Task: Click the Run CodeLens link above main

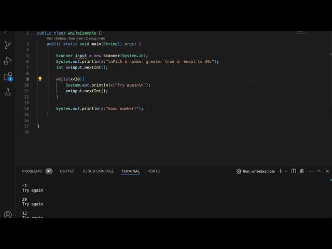Action: [50, 38]
